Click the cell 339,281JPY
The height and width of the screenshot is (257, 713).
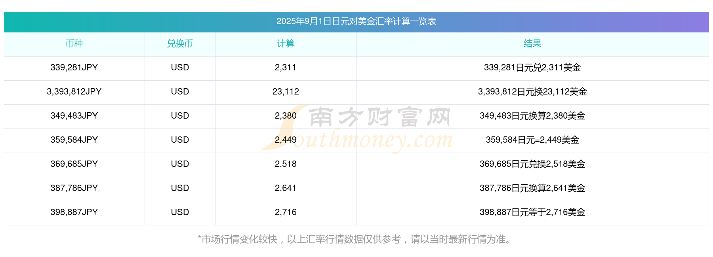coord(74,68)
